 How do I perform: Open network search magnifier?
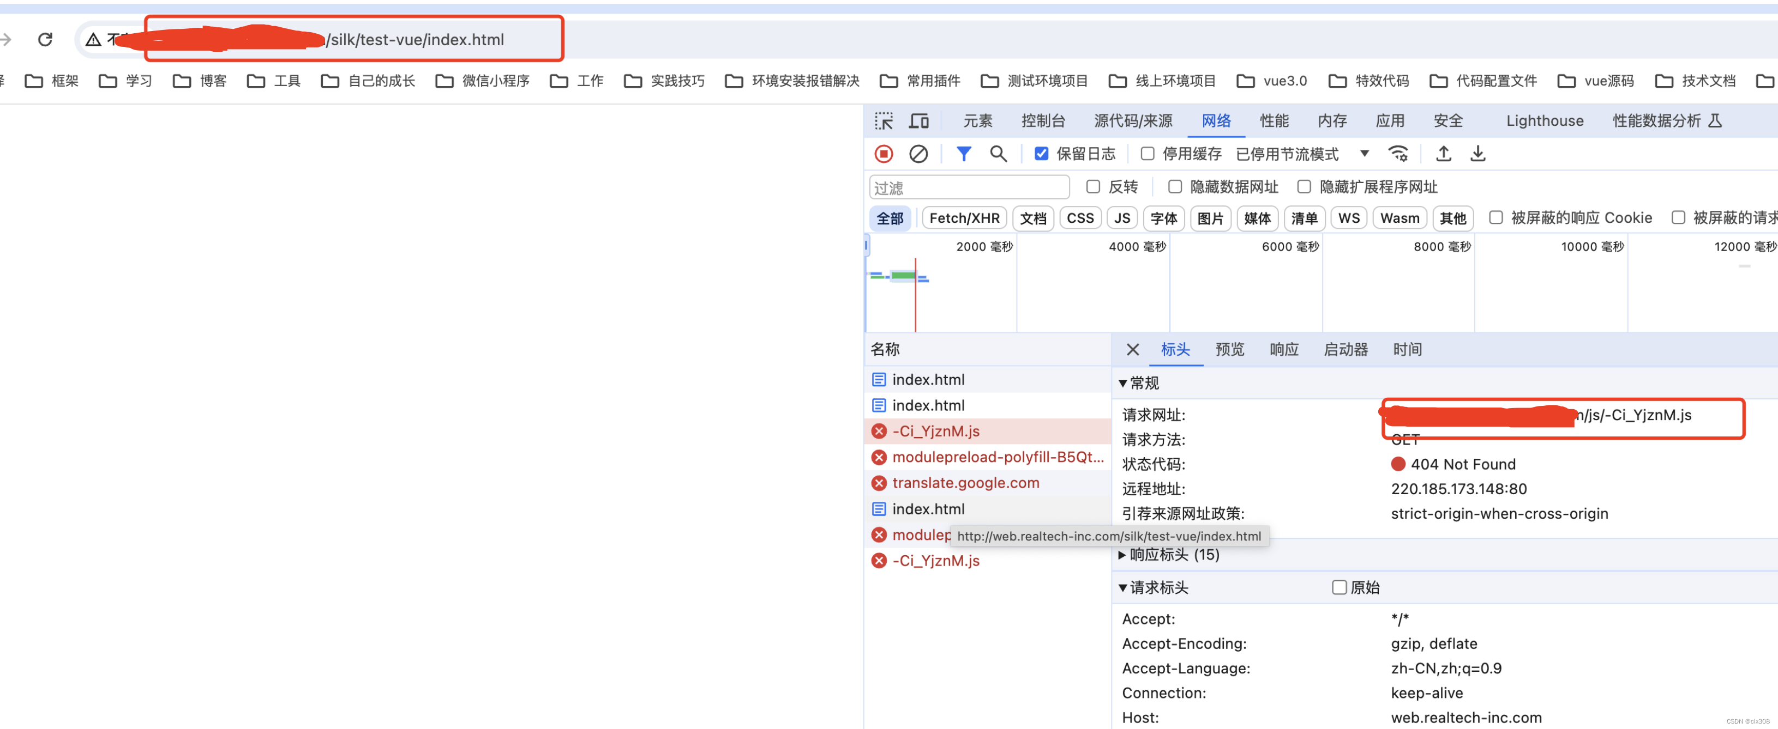pos(998,154)
